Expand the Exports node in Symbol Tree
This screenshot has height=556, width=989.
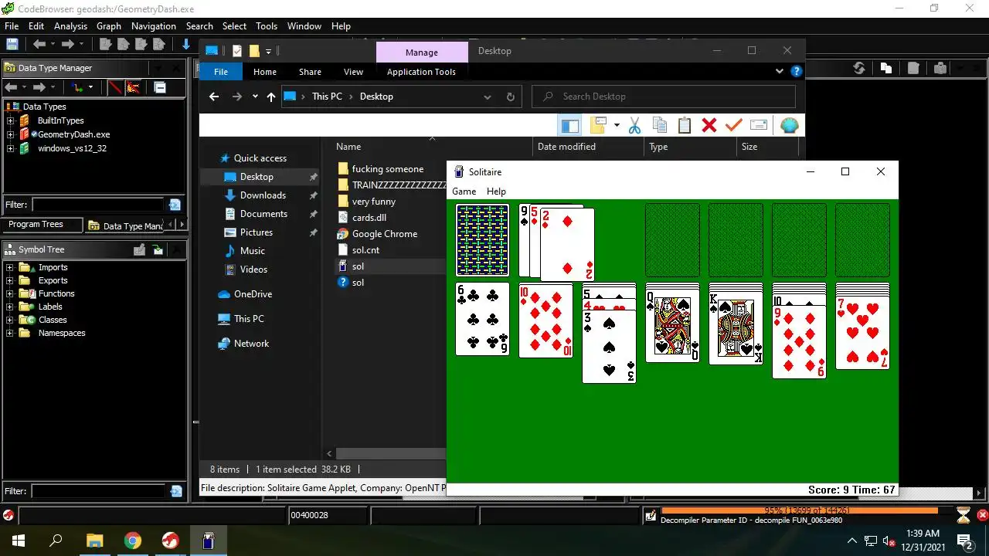coord(10,280)
